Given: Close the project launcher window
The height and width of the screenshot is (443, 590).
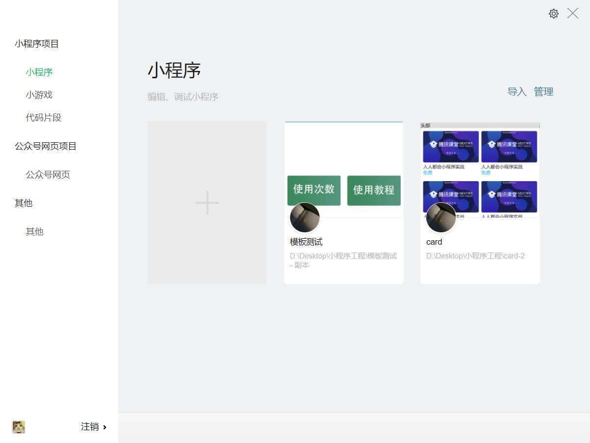Looking at the screenshot, I should point(573,13).
